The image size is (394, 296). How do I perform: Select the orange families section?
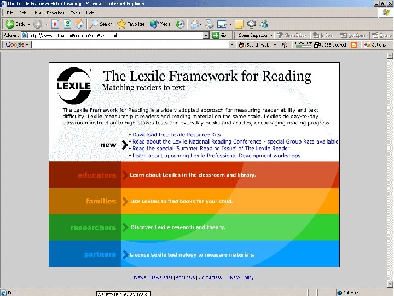(x=194, y=201)
